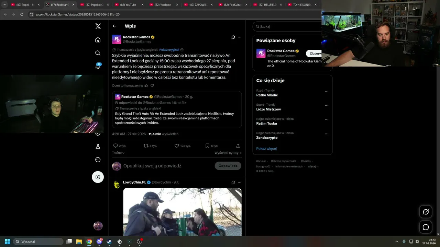The image size is (440, 247).
Task: Open the sidebar Explore search icon
Action: (x=98, y=53)
